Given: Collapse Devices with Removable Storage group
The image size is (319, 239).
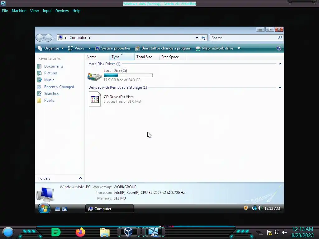Looking at the screenshot, I should pos(280,87).
